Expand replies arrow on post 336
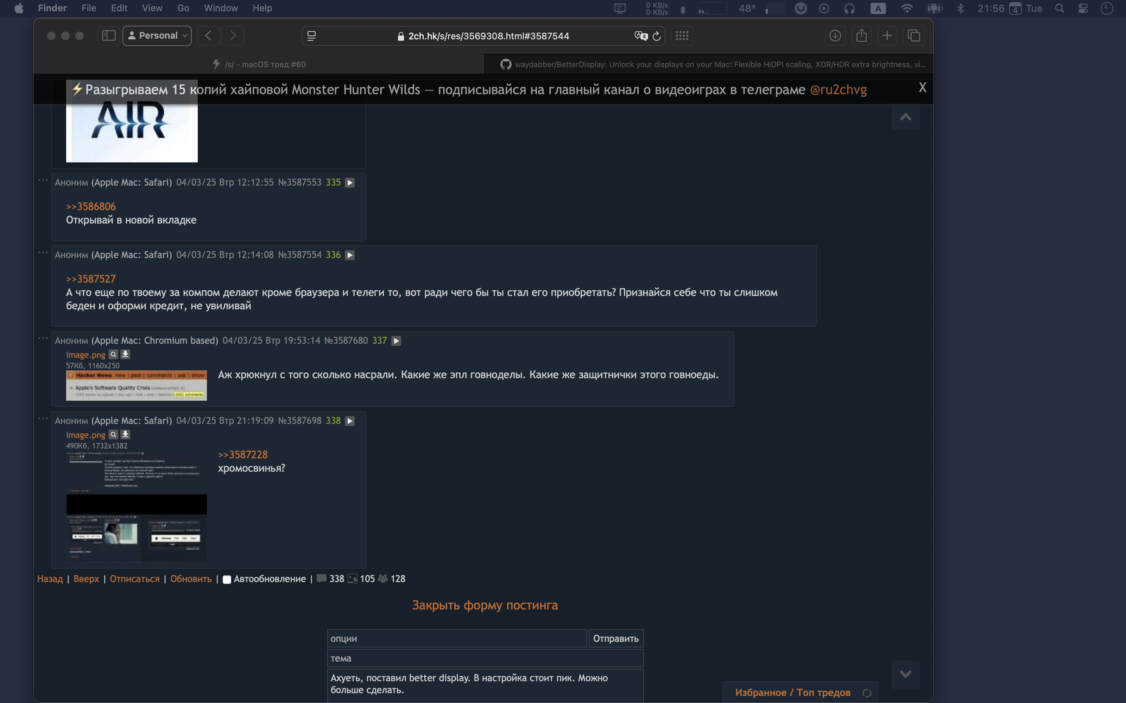The image size is (1126, 703). point(350,255)
